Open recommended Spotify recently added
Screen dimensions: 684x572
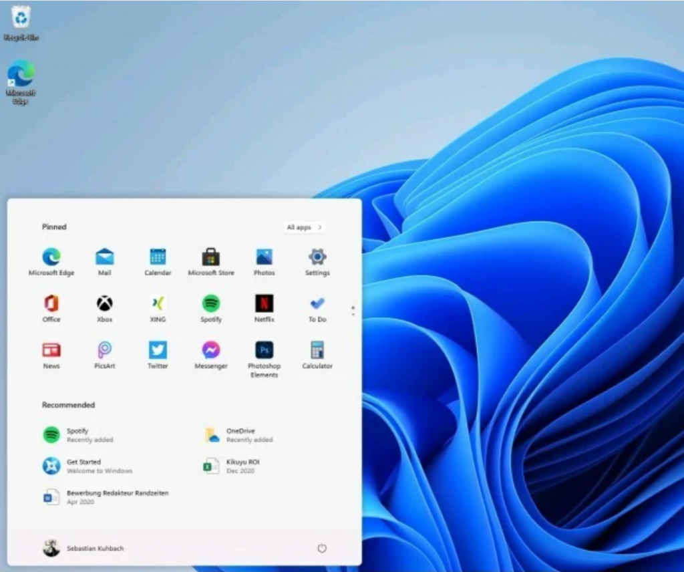pos(79,435)
